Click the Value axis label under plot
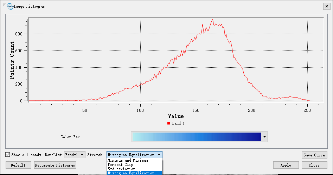 175,116
